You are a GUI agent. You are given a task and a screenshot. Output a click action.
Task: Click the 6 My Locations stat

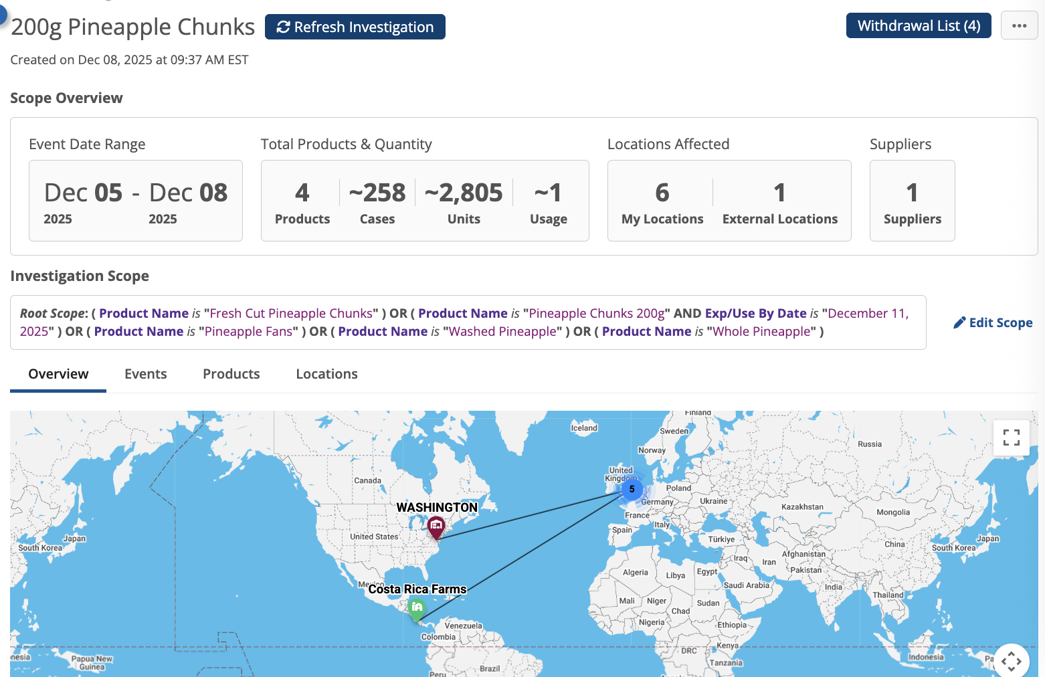coord(662,201)
